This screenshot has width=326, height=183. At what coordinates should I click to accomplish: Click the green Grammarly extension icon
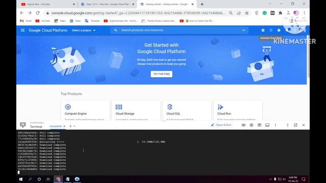pos(265,13)
